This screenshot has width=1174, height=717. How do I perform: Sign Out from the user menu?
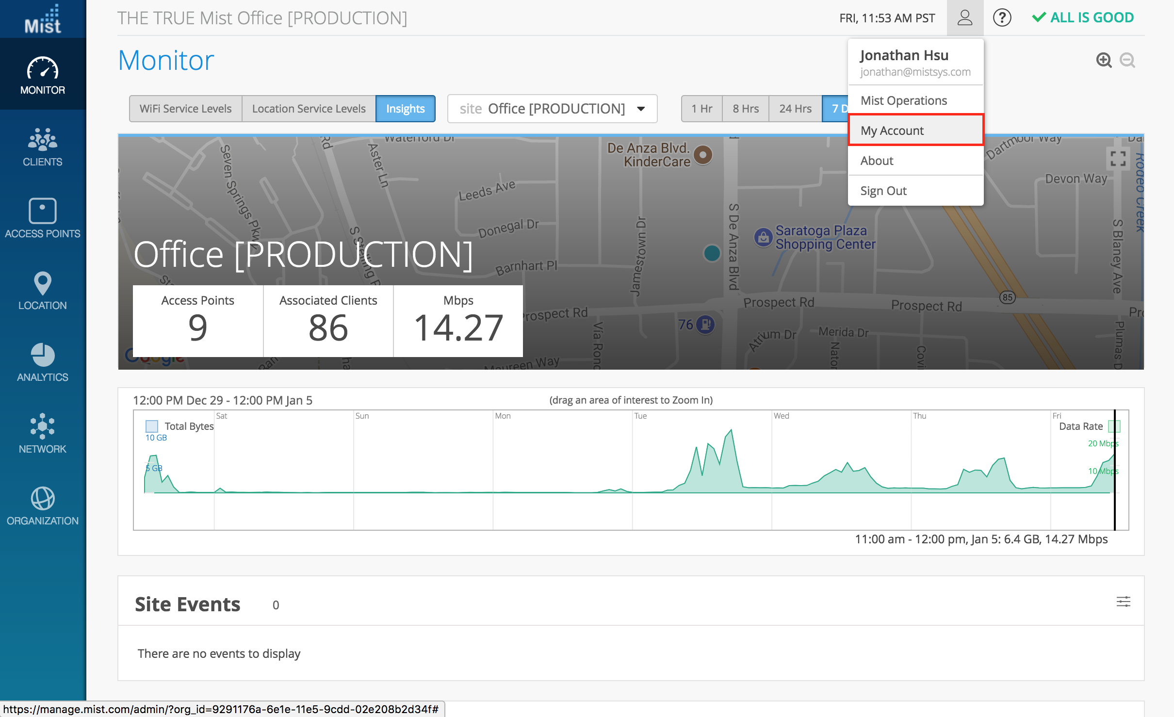[x=915, y=191]
